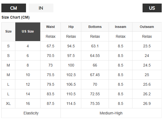
Task: Click waist value 67.5
Action: point(51,46)
